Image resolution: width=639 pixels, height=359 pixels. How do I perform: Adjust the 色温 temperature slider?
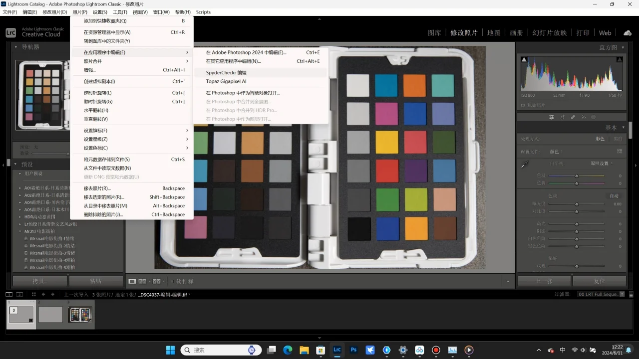pyautogui.click(x=577, y=176)
